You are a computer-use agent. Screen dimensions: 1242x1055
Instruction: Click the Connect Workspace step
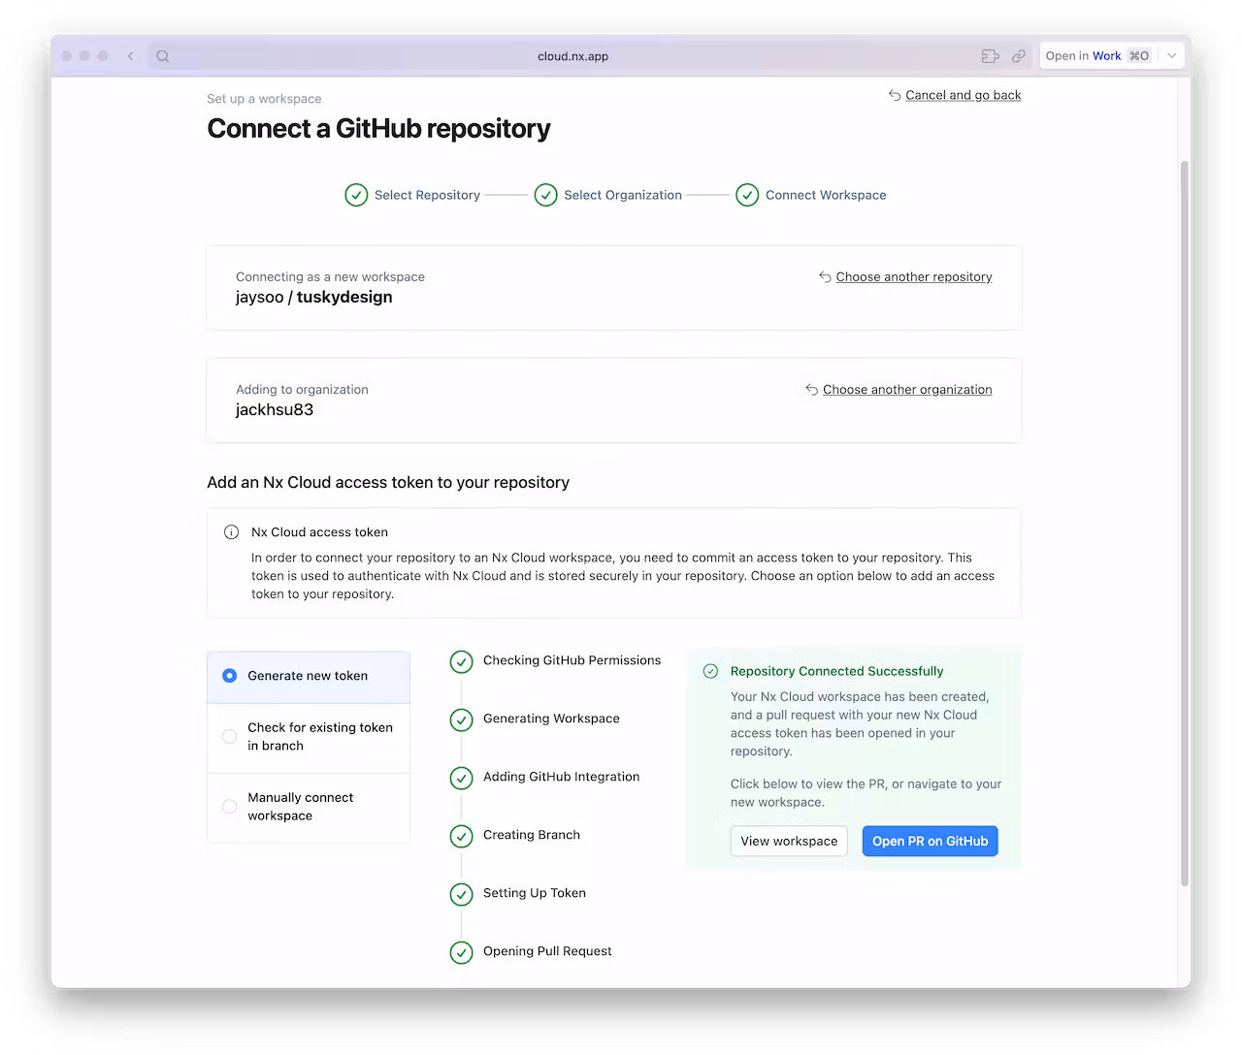pyautogui.click(x=811, y=195)
